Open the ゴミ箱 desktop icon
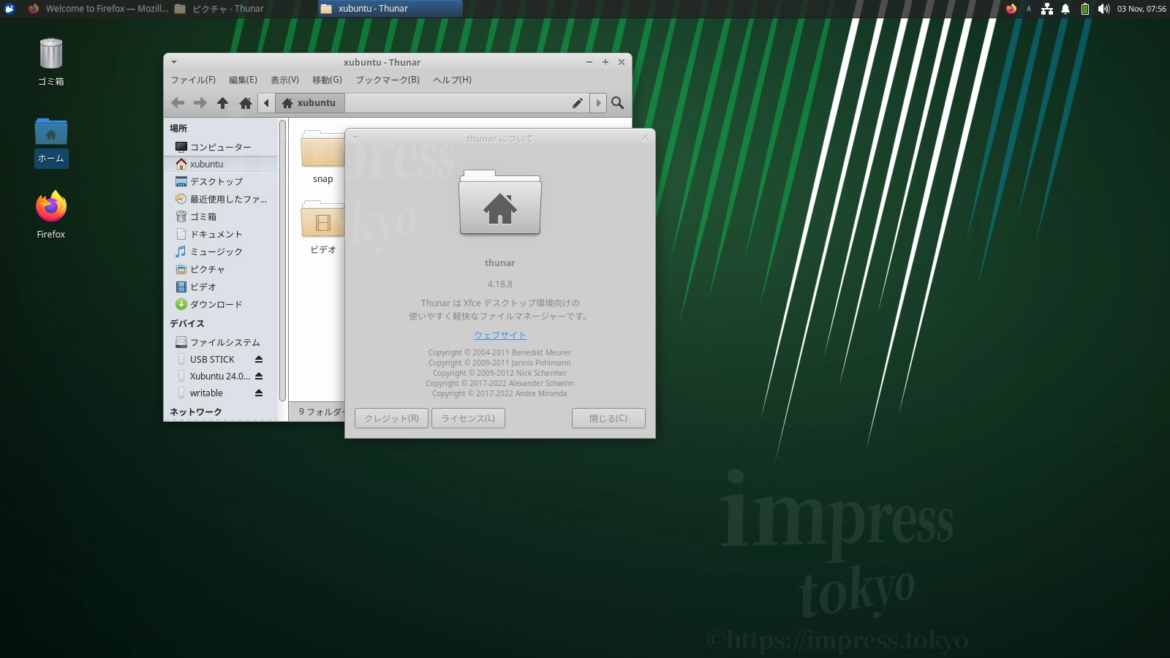Viewport: 1170px width, 658px height. click(51, 62)
